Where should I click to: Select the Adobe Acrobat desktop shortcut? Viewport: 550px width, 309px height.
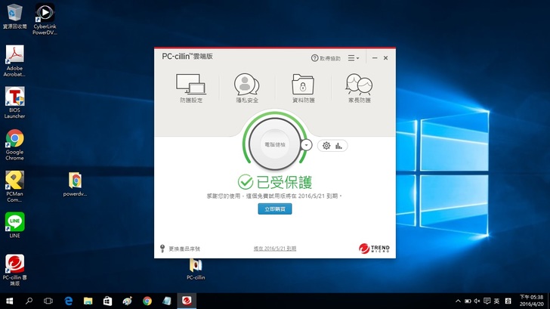coord(14,58)
